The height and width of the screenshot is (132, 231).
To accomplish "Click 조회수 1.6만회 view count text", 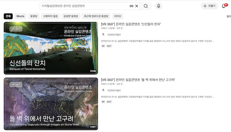I will (108, 28).
